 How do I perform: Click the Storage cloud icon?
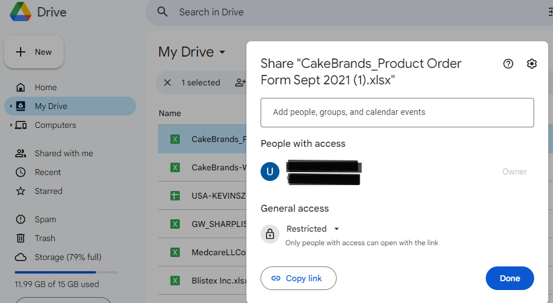pos(21,257)
